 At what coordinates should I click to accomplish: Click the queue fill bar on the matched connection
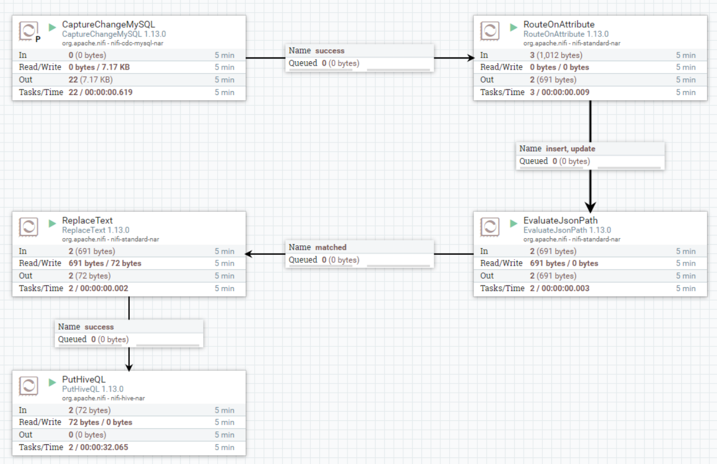pyautogui.click(x=398, y=266)
